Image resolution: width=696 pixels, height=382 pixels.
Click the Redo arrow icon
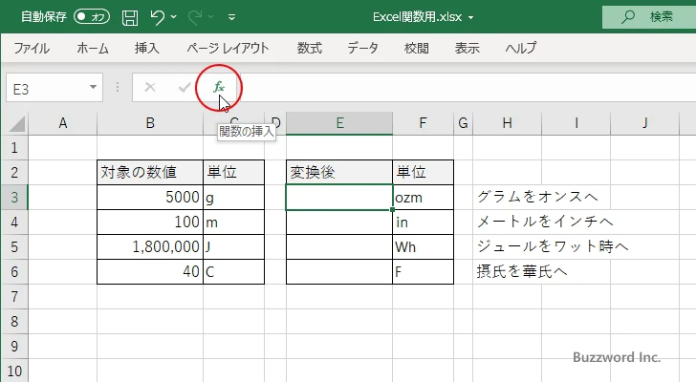point(194,17)
